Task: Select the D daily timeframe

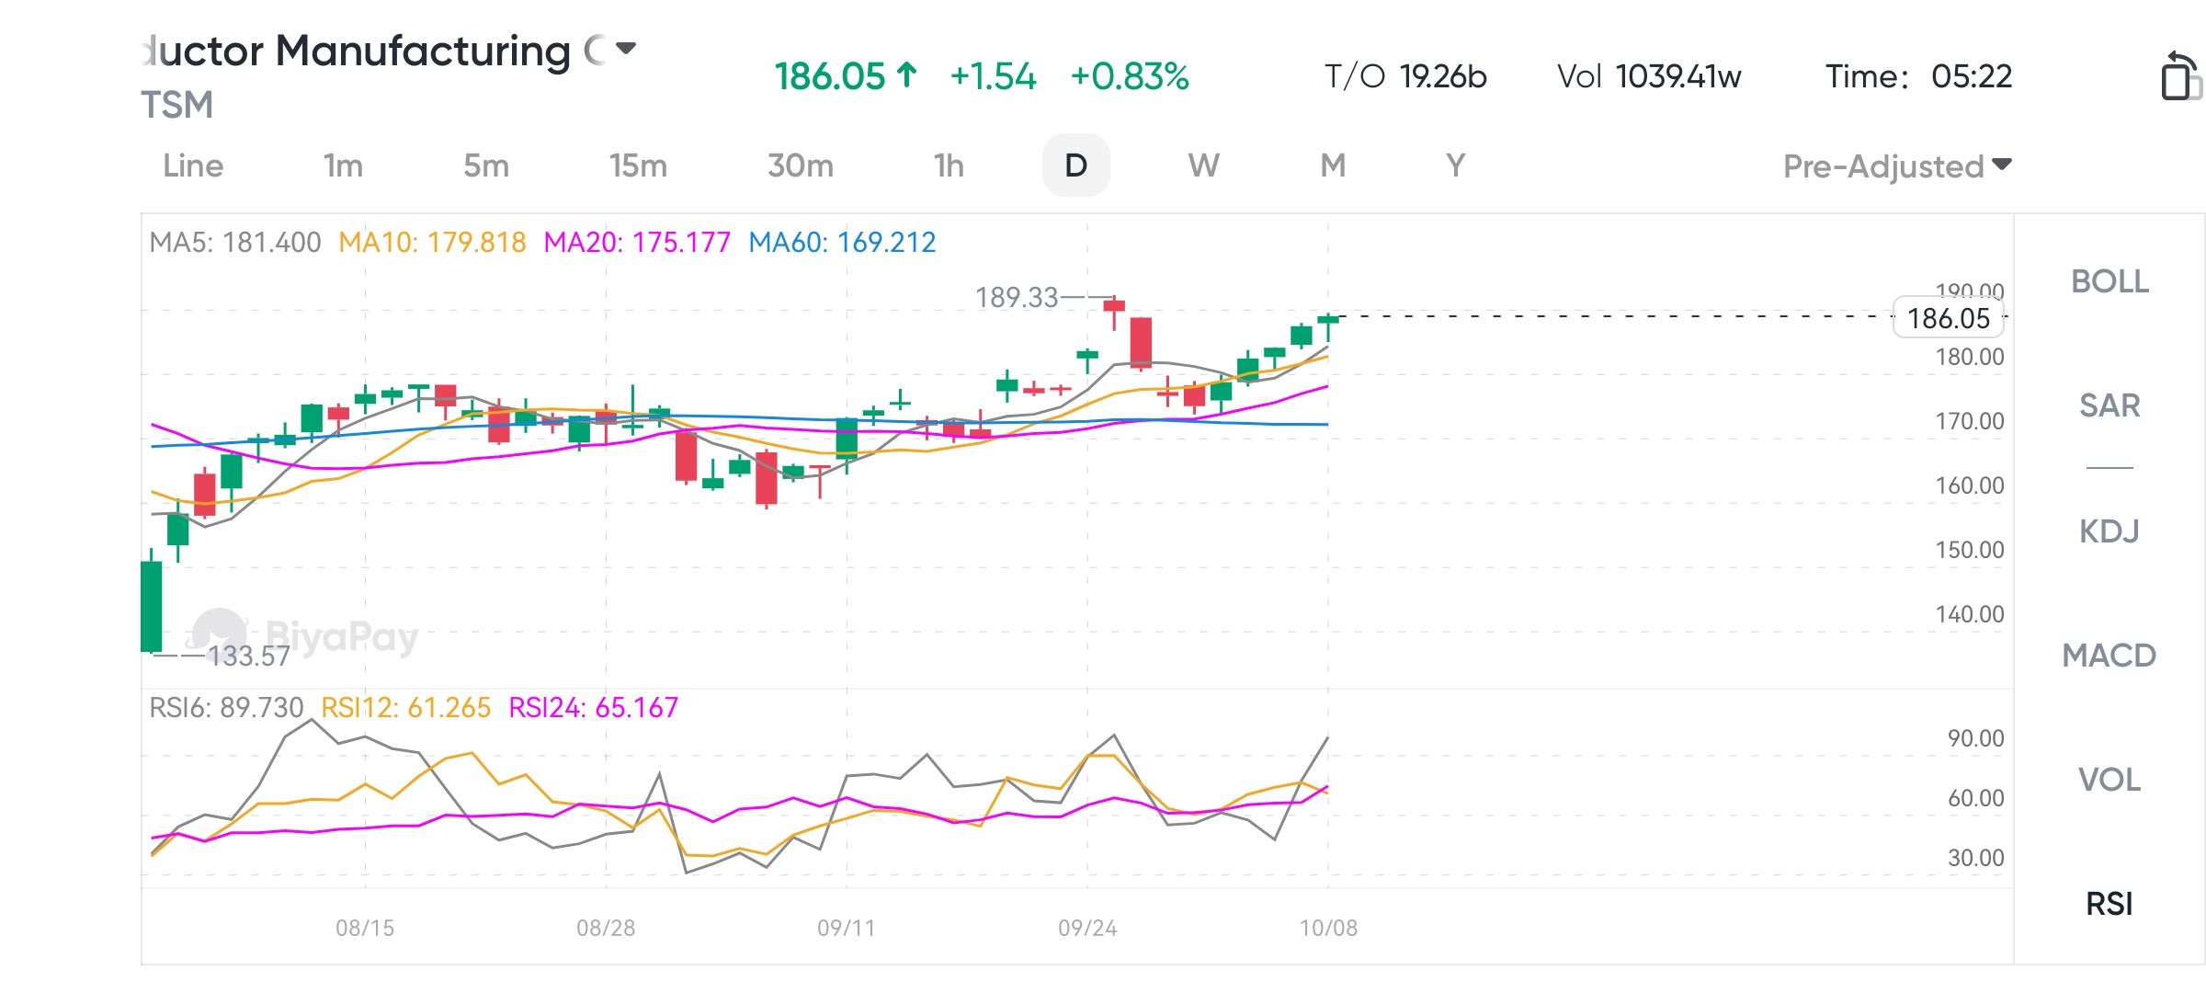Action: [1076, 165]
